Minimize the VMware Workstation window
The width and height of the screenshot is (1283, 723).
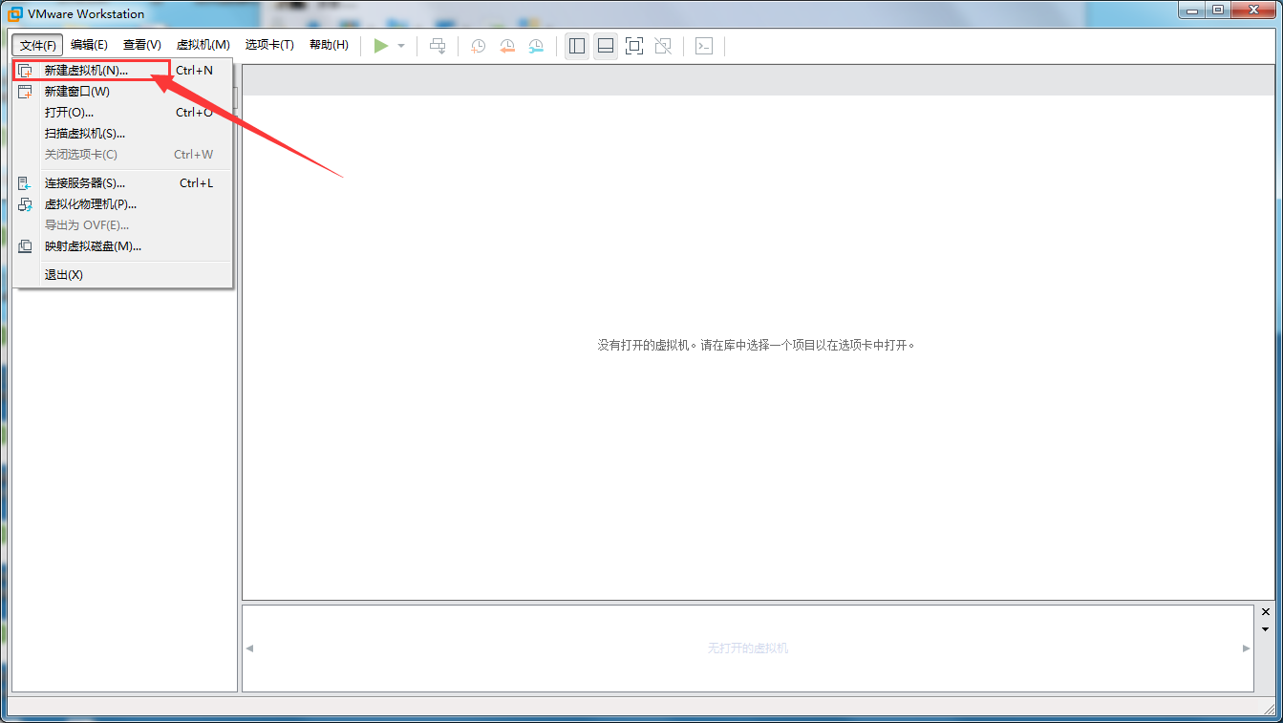(1191, 11)
